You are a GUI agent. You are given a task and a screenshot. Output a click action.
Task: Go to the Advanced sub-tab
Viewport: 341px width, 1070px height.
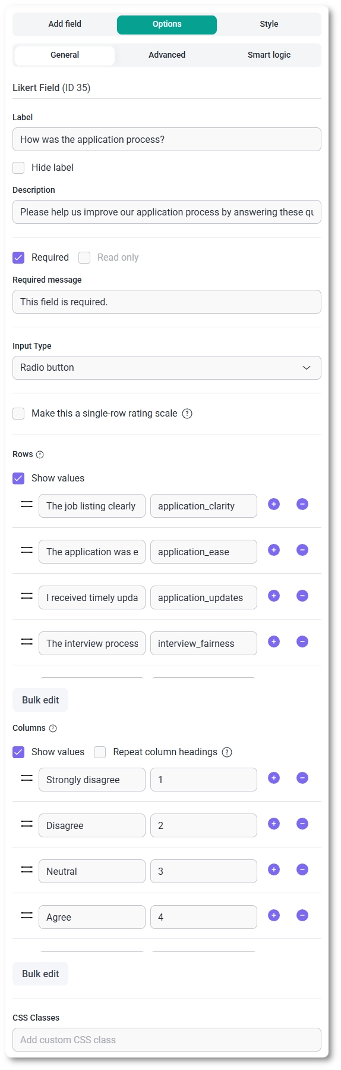[x=167, y=55]
